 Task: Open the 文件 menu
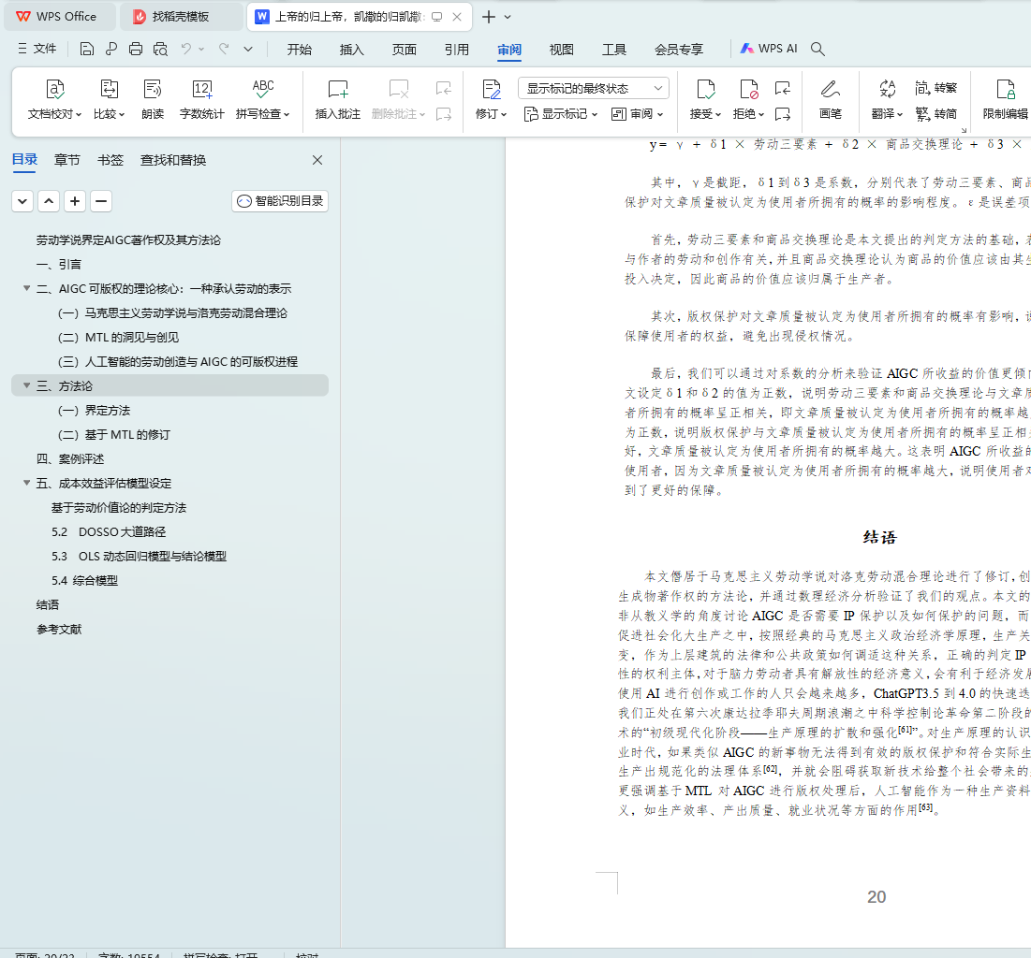37,49
